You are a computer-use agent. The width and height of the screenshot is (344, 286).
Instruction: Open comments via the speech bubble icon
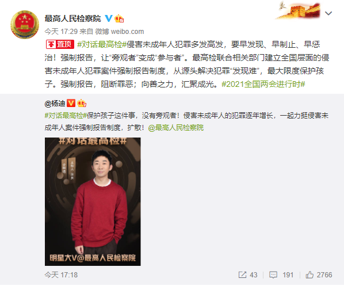[273, 275]
